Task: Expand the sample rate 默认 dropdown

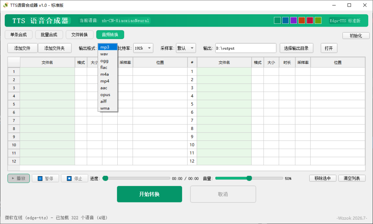Action: point(186,48)
